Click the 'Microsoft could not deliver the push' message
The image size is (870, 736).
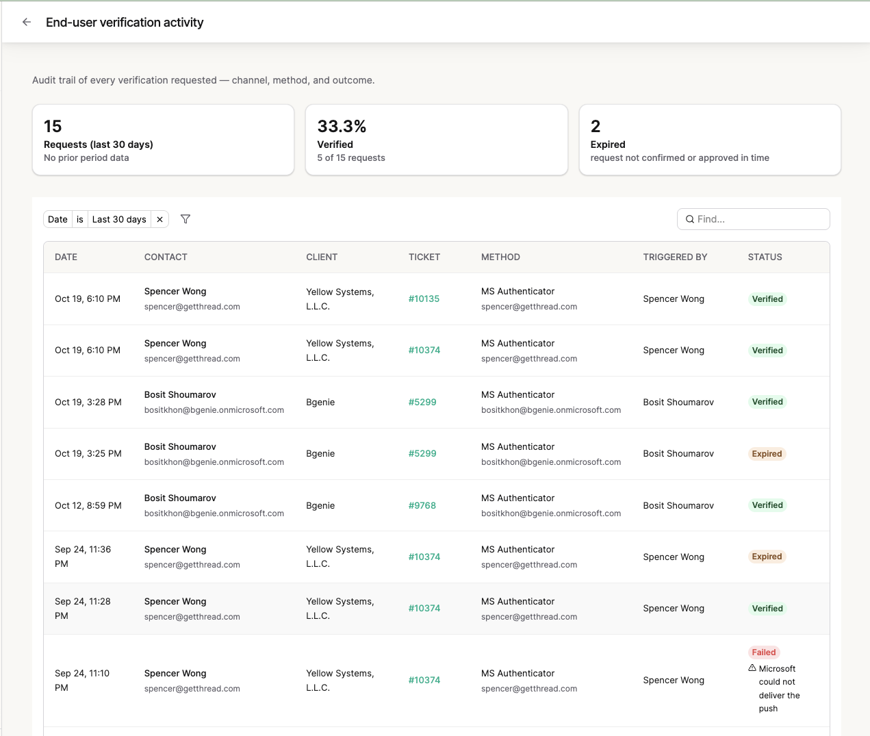click(779, 689)
